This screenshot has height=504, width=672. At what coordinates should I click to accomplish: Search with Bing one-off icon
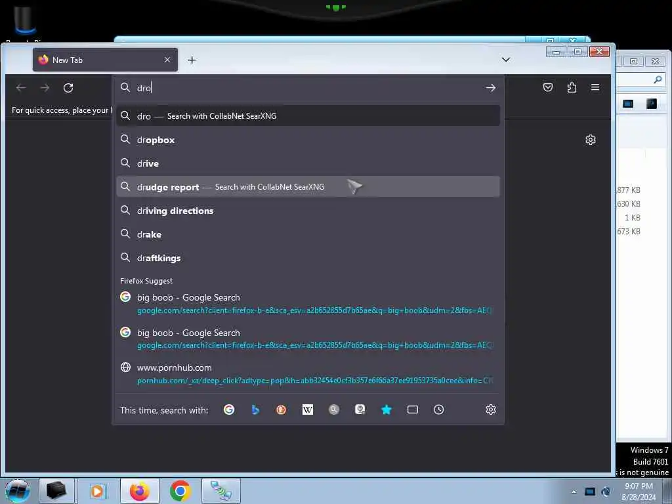(x=255, y=409)
